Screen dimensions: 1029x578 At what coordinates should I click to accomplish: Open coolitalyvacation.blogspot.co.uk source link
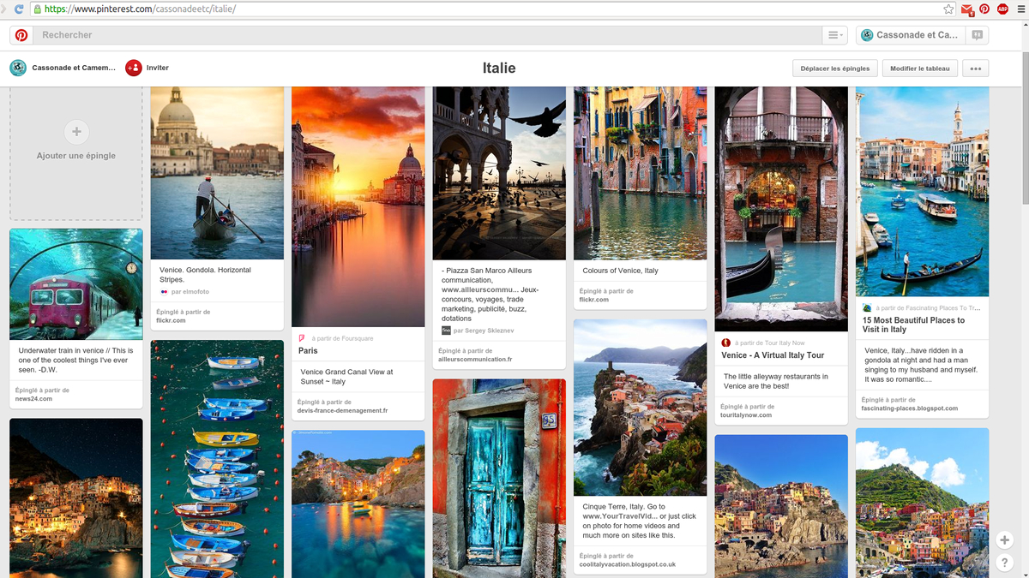point(628,564)
